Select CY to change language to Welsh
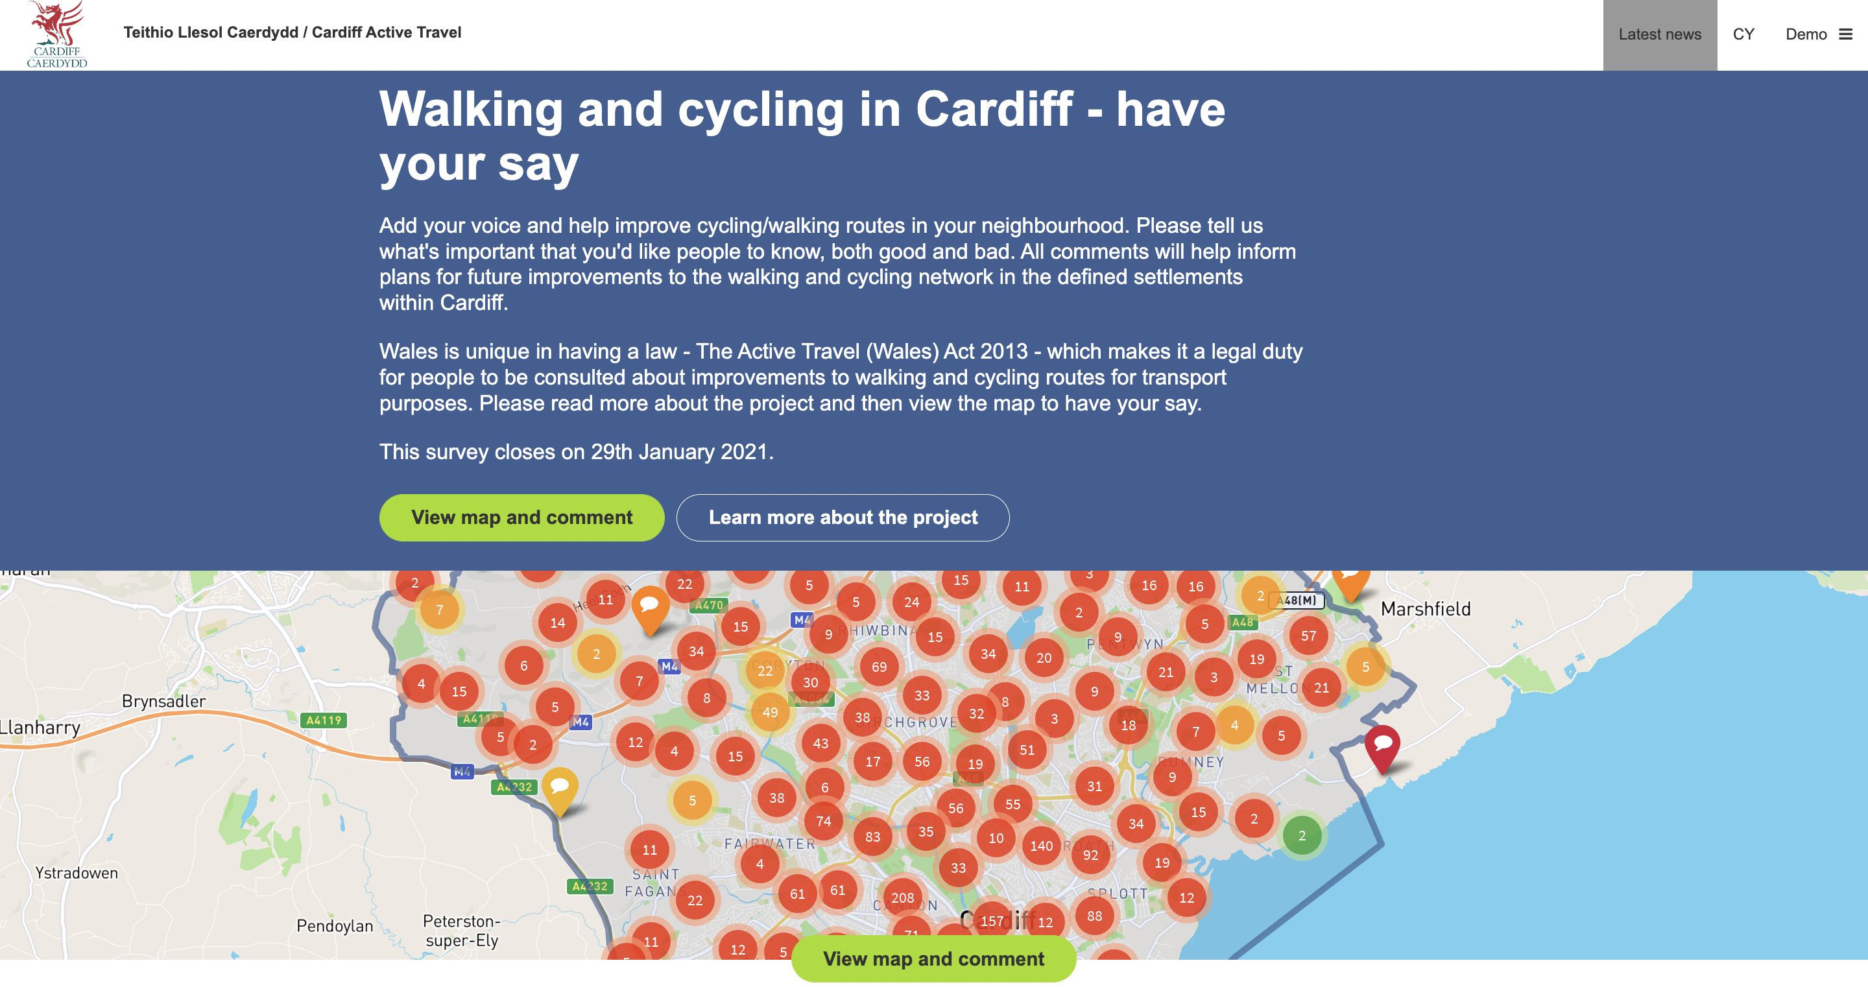The height and width of the screenshot is (987, 1868). coord(1743,34)
